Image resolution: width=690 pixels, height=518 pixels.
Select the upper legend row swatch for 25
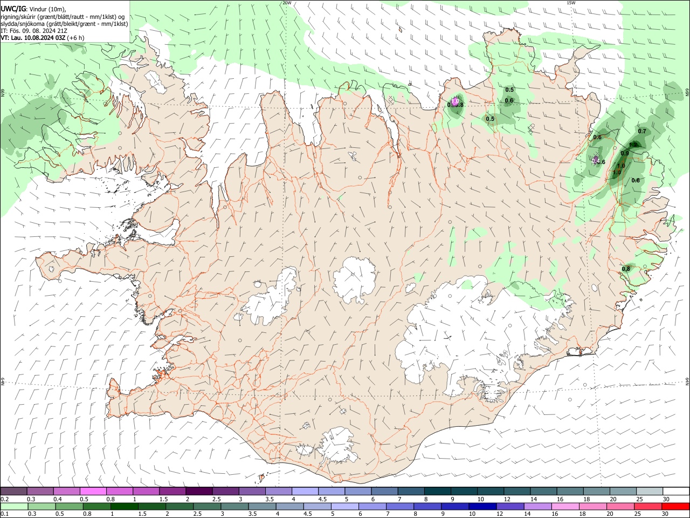[x=650, y=491]
